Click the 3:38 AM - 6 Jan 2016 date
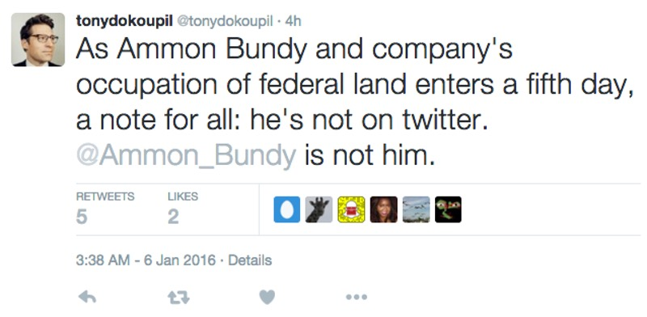Viewport: 647px width, 317px height. [x=146, y=260]
